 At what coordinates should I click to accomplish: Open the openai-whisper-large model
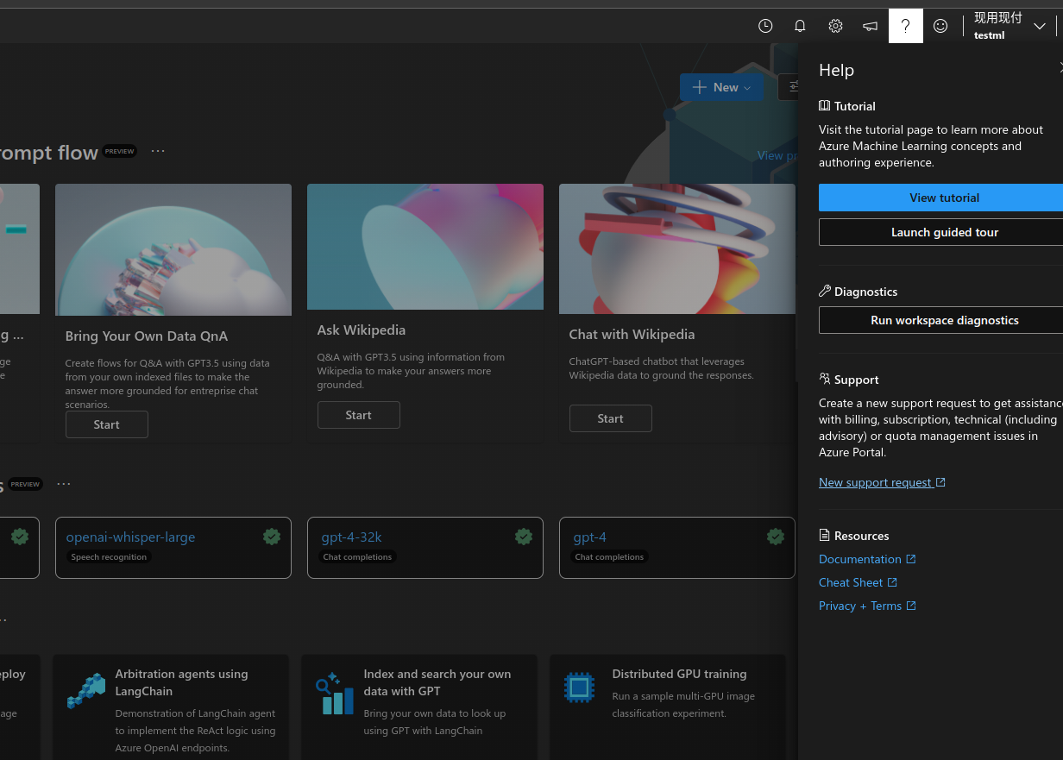click(x=130, y=537)
